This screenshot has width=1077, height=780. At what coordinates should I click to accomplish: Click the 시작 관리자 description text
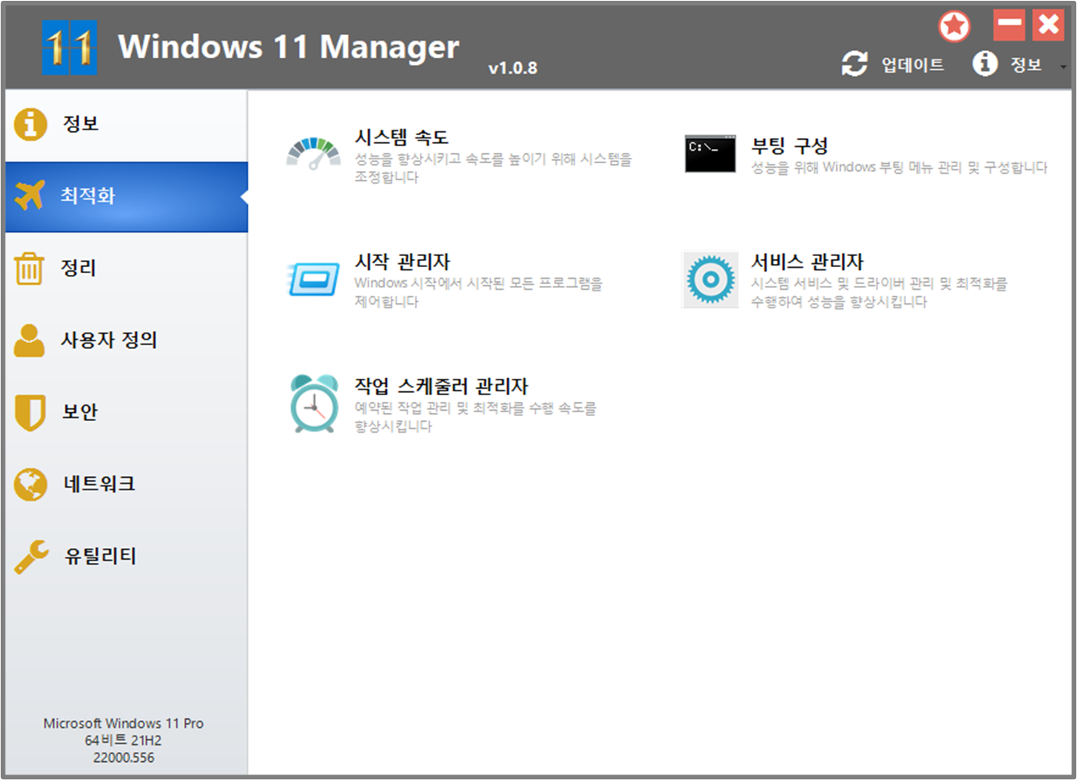(478, 292)
